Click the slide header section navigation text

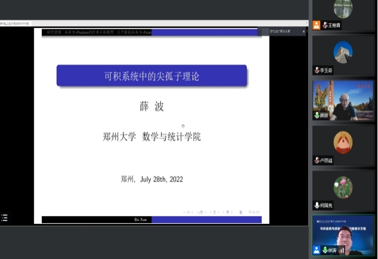tap(98, 32)
